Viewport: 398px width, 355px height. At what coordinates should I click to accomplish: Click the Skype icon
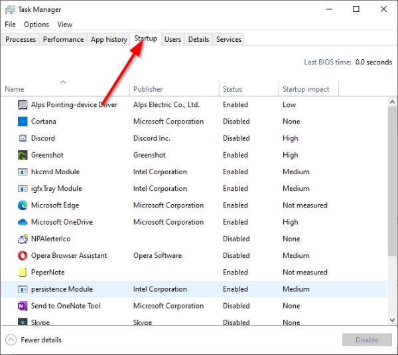pos(23,322)
